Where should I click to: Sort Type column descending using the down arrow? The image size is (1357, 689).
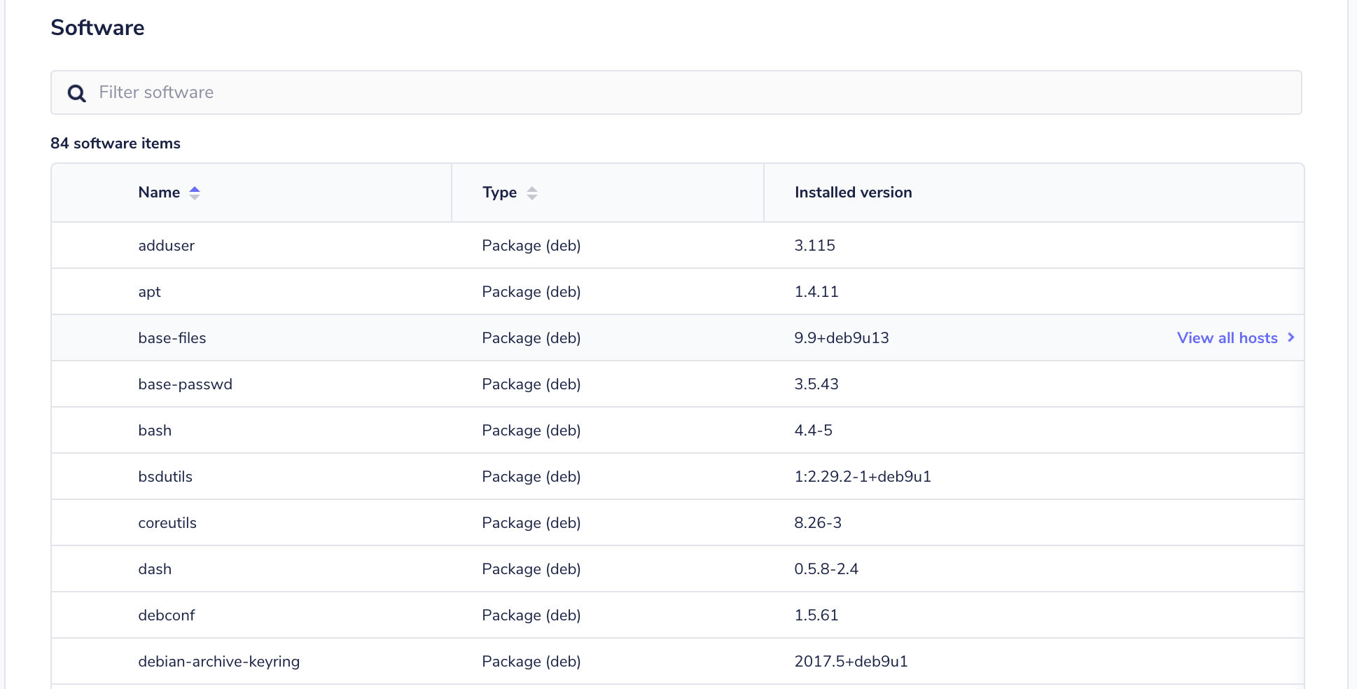click(x=532, y=196)
